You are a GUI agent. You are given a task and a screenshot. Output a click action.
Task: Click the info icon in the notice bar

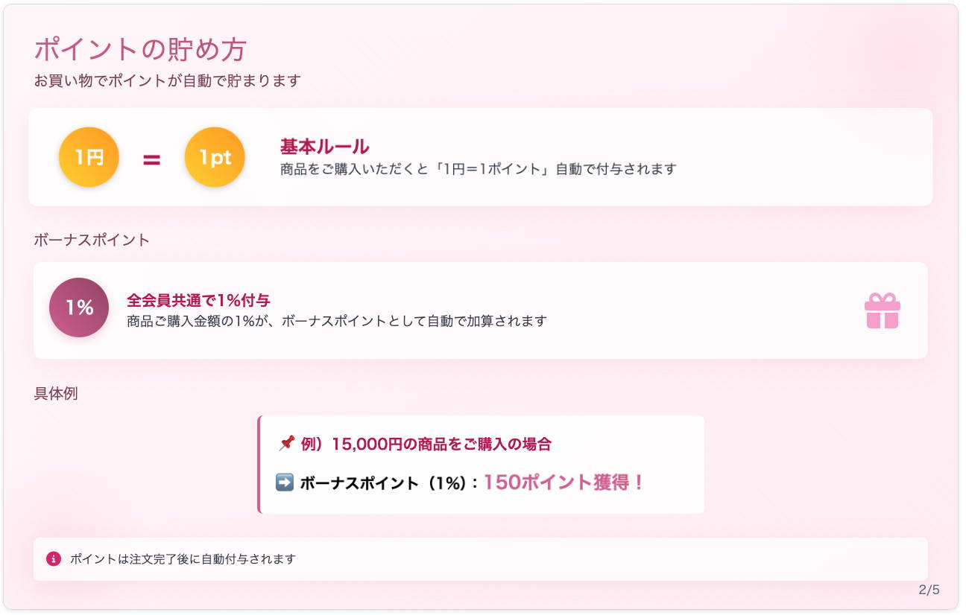tap(54, 558)
